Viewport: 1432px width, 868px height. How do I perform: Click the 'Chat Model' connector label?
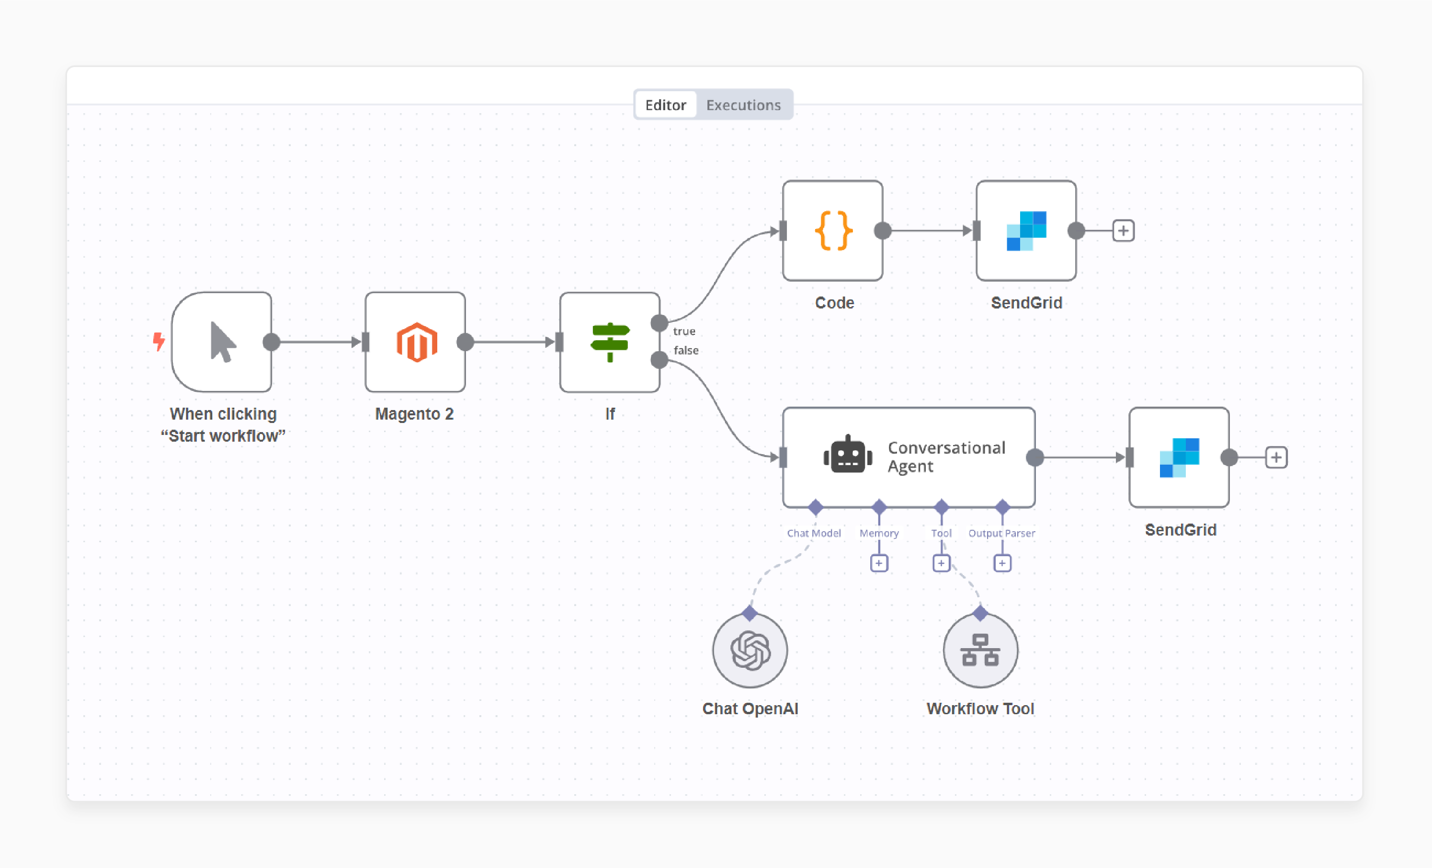point(814,533)
